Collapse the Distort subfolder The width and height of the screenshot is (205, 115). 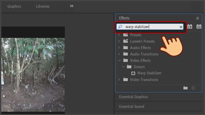point(123,67)
